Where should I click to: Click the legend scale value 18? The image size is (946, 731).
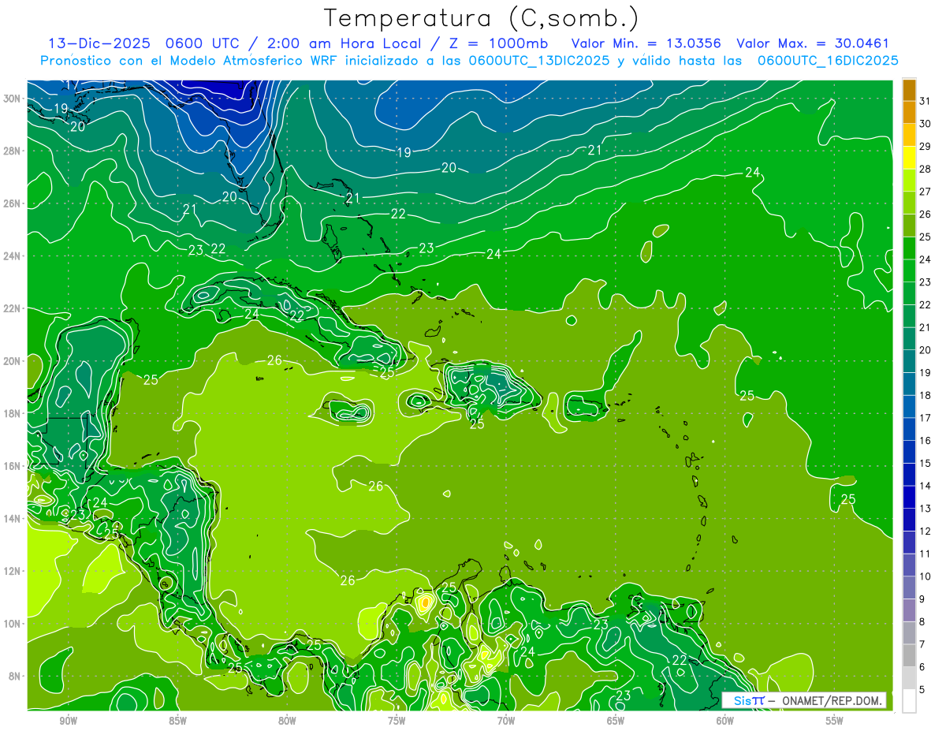click(x=925, y=395)
